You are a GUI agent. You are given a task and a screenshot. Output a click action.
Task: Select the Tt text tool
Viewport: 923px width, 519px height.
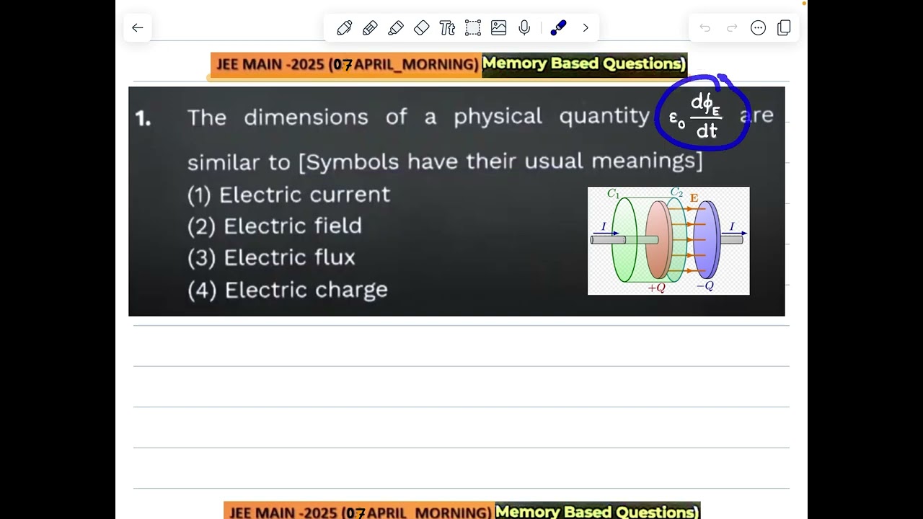[447, 28]
